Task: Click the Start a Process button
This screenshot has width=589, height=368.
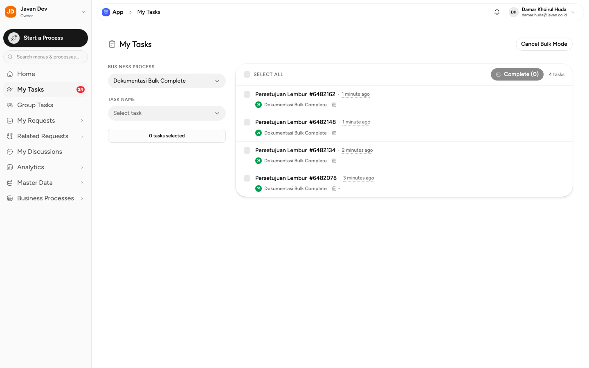Action: coord(45,38)
